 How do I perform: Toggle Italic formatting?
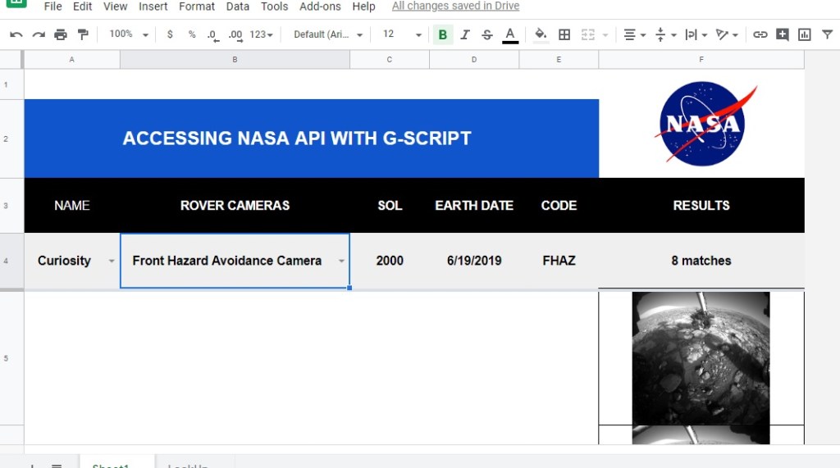pyautogui.click(x=465, y=34)
